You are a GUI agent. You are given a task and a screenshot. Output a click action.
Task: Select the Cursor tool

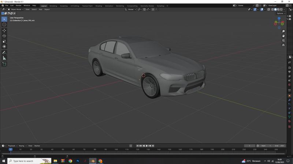[x=4, y=24]
